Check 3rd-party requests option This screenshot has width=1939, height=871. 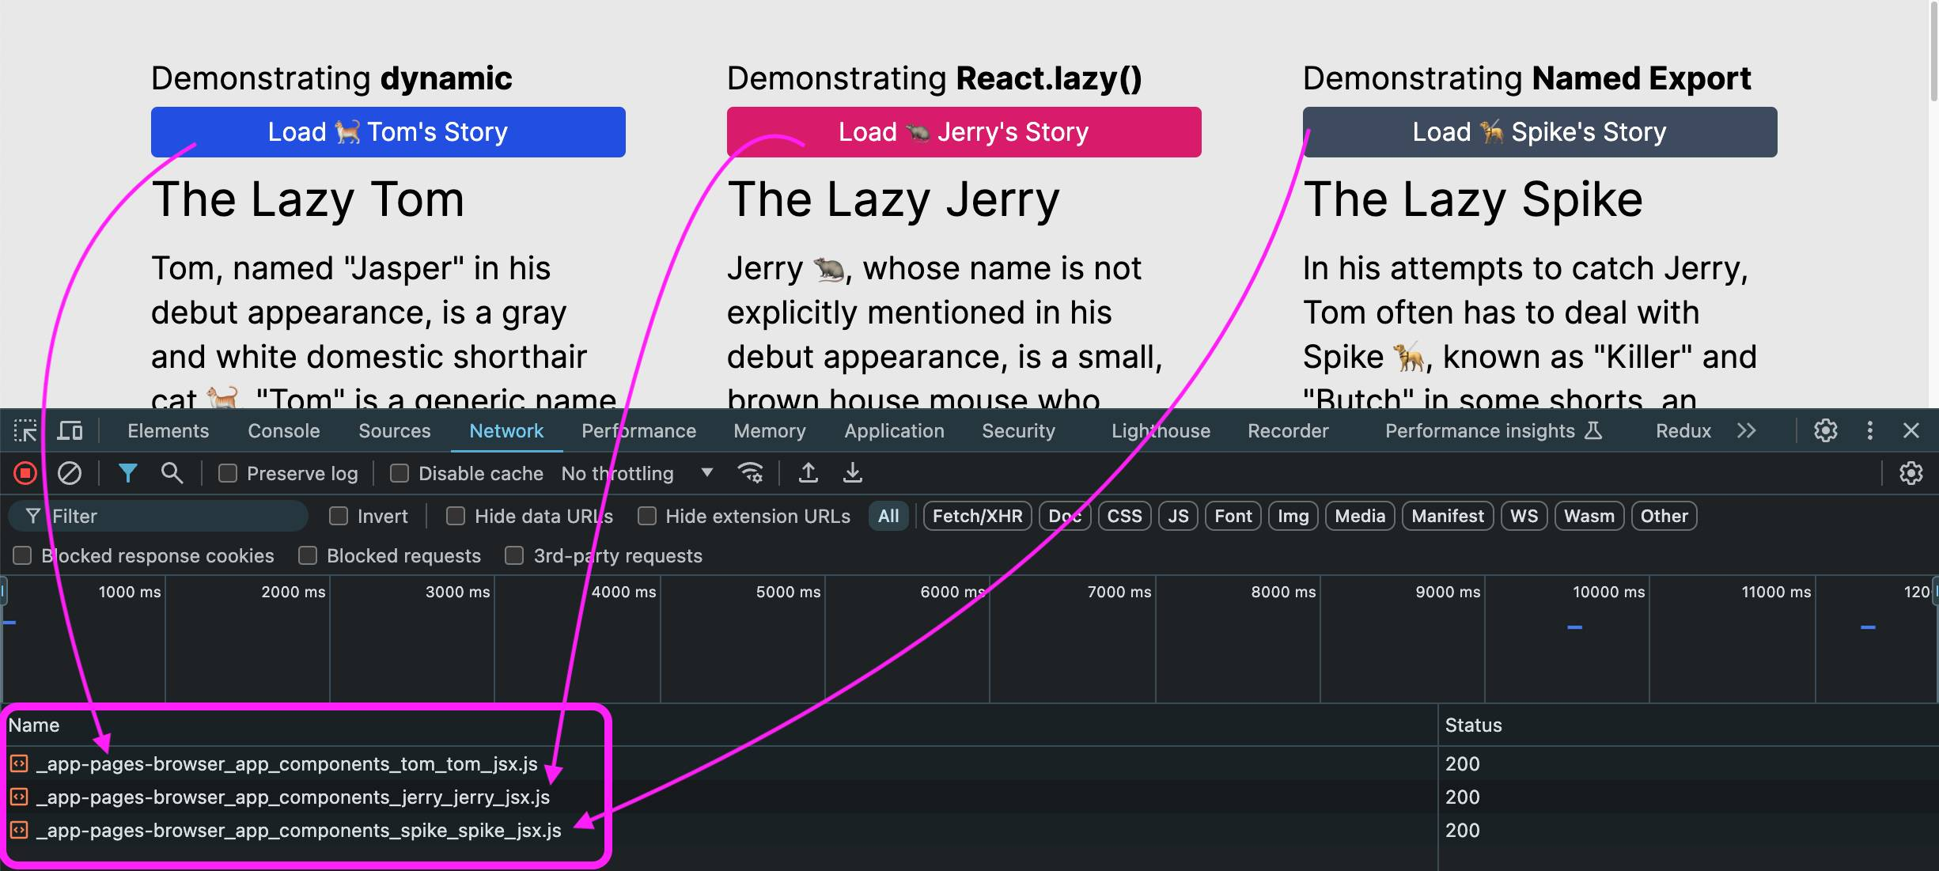coord(514,556)
